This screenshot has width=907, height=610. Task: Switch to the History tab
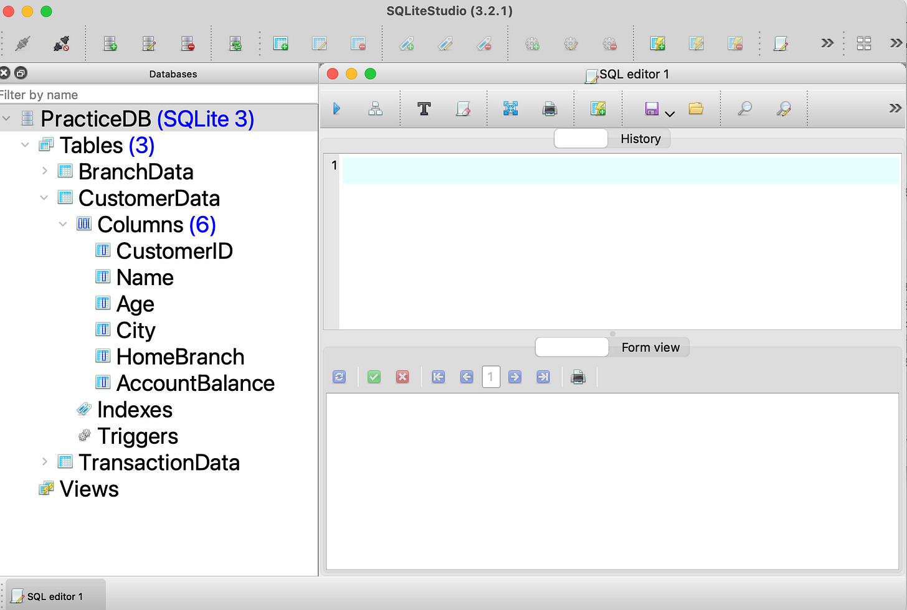click(x=640, y=139)
